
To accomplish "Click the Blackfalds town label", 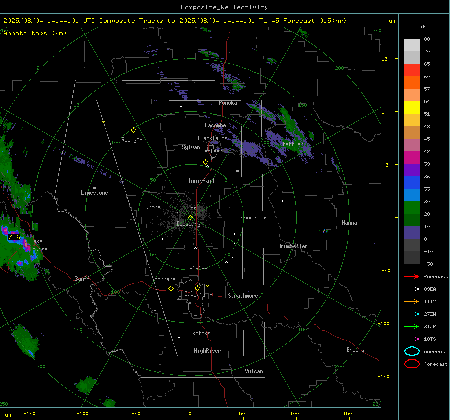I will point(212,138).
